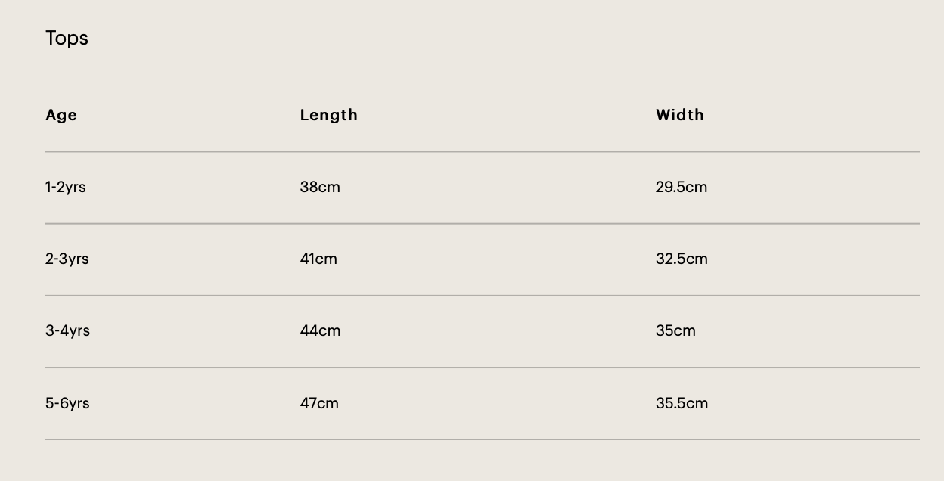Image resolution: width=944 pixels, height=481 pixels.
Task: Click the 1-2yrs age cell
Action: click(x=66, y=187)
